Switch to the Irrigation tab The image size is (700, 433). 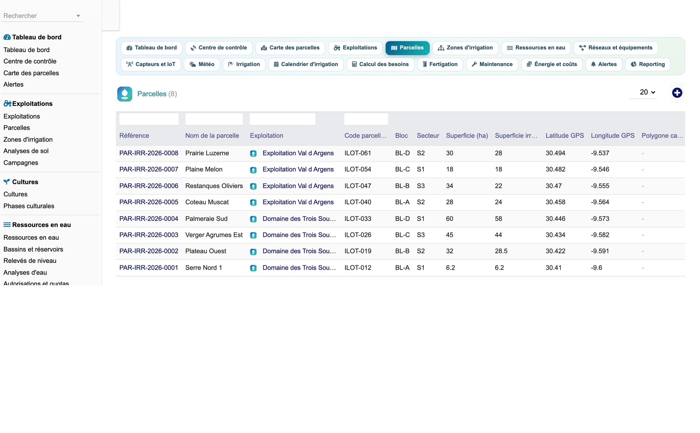[244, 64]
